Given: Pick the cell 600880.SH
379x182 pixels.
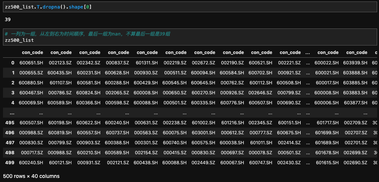Looking at the screenshot, I should (31, 82).
